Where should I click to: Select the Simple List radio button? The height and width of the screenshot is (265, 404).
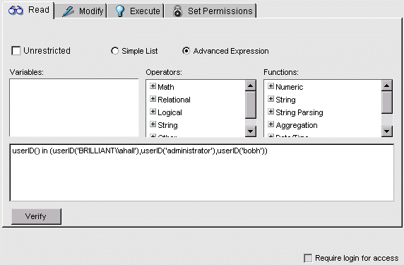tap(114, 51)
